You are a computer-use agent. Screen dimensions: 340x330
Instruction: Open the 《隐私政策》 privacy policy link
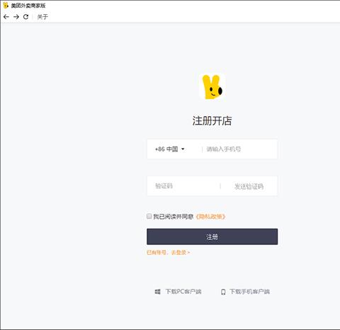tap(210, 217)
